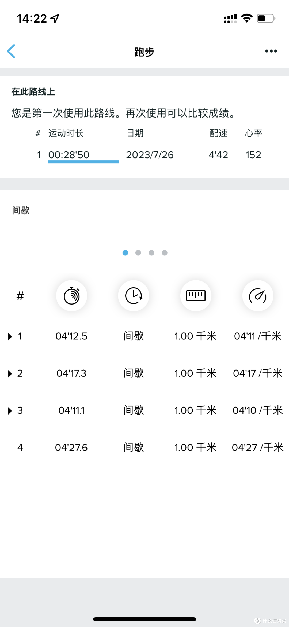Screen dimensions: 289x627
Task: Tap the 日期 column header
Action: 135,133
